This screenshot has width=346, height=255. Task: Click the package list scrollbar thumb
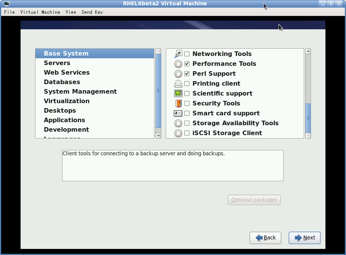[308, 118]
